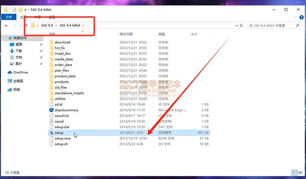This screenshot has height=179, width=306.
Task: Open the 文件 menu tab
Action: (9, 17)
